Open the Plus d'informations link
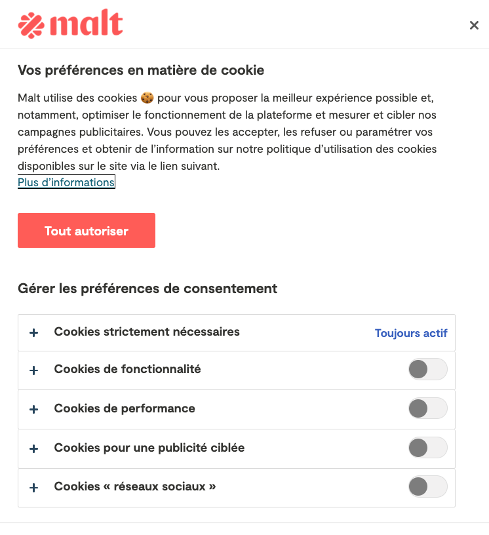The width and height of the screenshot is (489, 535). [x=66, y=182]
